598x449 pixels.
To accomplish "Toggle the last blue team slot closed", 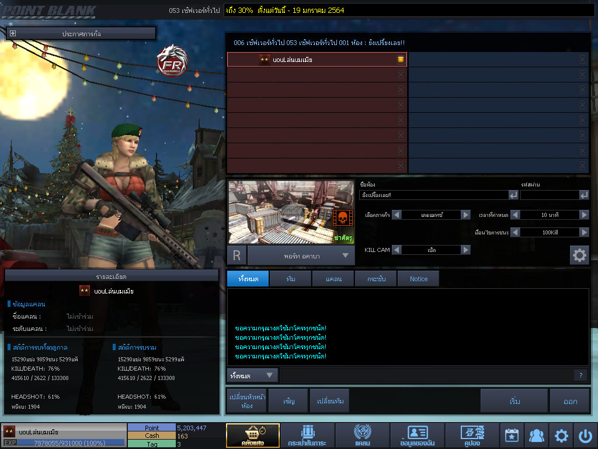I will 582,165.
